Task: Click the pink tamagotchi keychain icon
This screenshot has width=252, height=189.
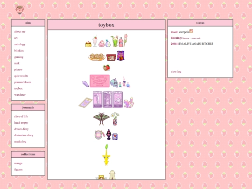Action: [x=100, y=135]
